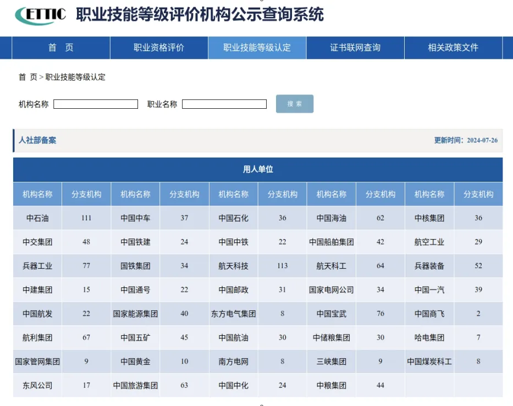Image resolution: width=513 pixels, height=406 pixels.
Task: Focus the 职业名称 input field
Action: 224,104
